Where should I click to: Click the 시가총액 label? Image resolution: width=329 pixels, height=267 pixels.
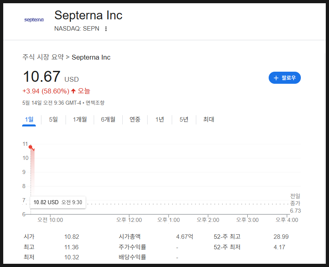[130, 236]
